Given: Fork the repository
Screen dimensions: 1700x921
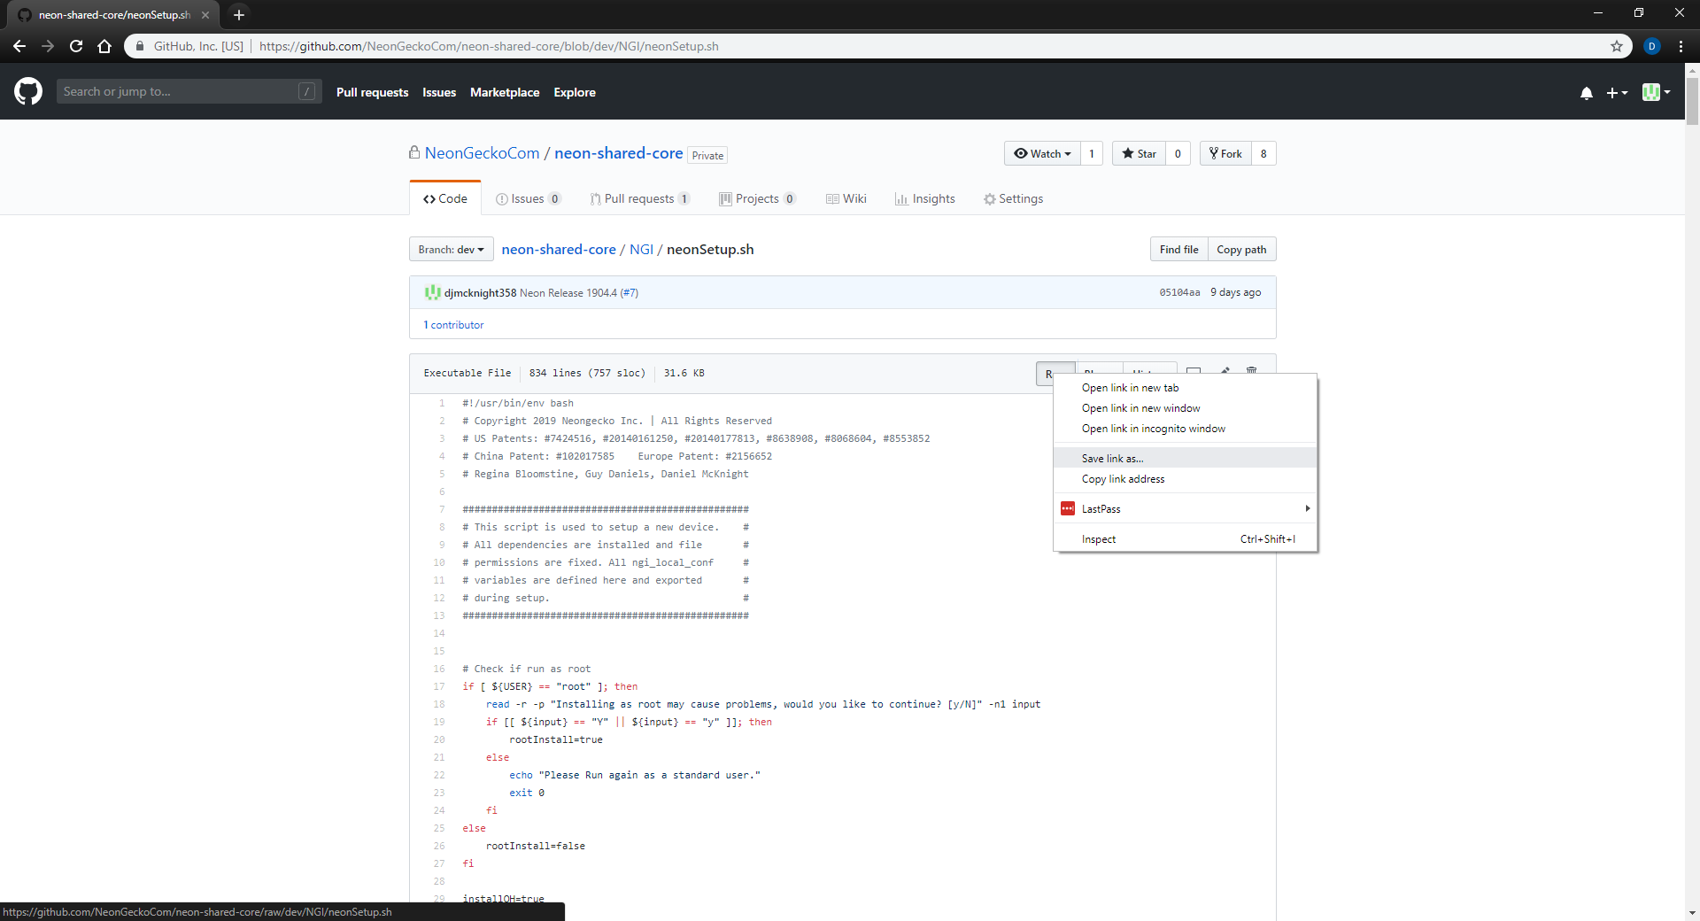Looking at the screenshot, I should point(1225,153).
